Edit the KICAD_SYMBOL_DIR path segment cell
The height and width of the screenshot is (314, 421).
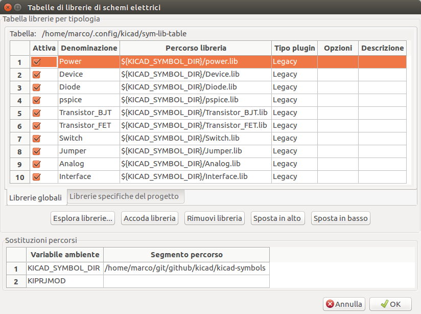186,268
